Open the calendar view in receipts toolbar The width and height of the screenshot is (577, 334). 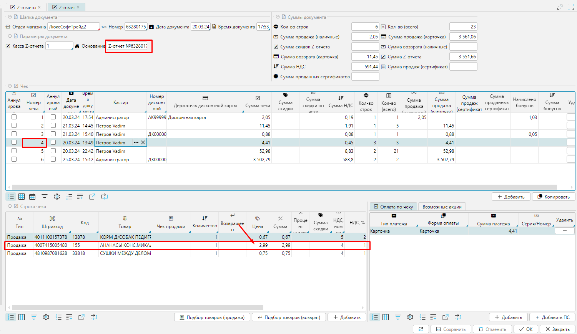32,197
